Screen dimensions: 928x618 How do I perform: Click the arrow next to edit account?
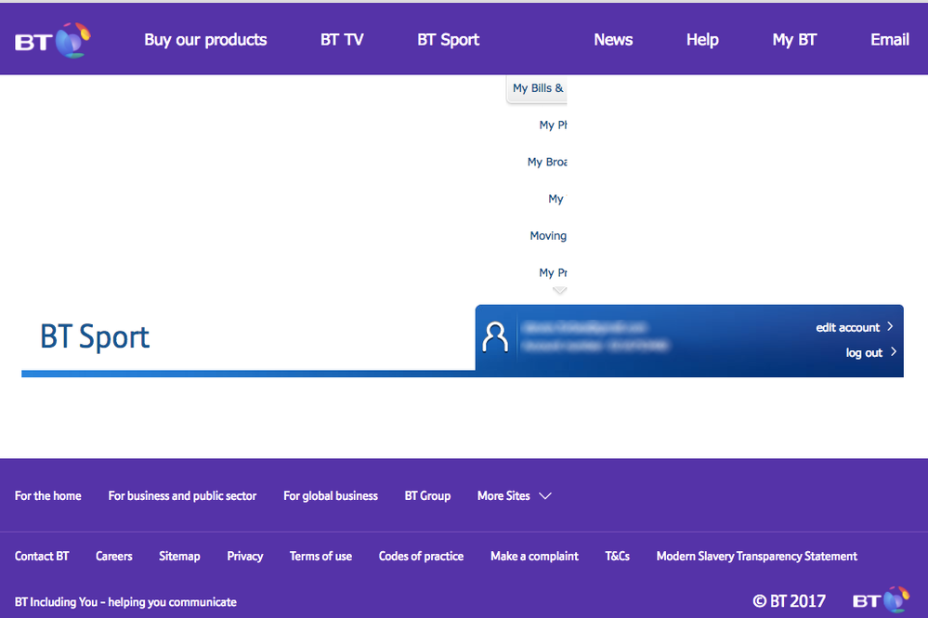point(890,327)
